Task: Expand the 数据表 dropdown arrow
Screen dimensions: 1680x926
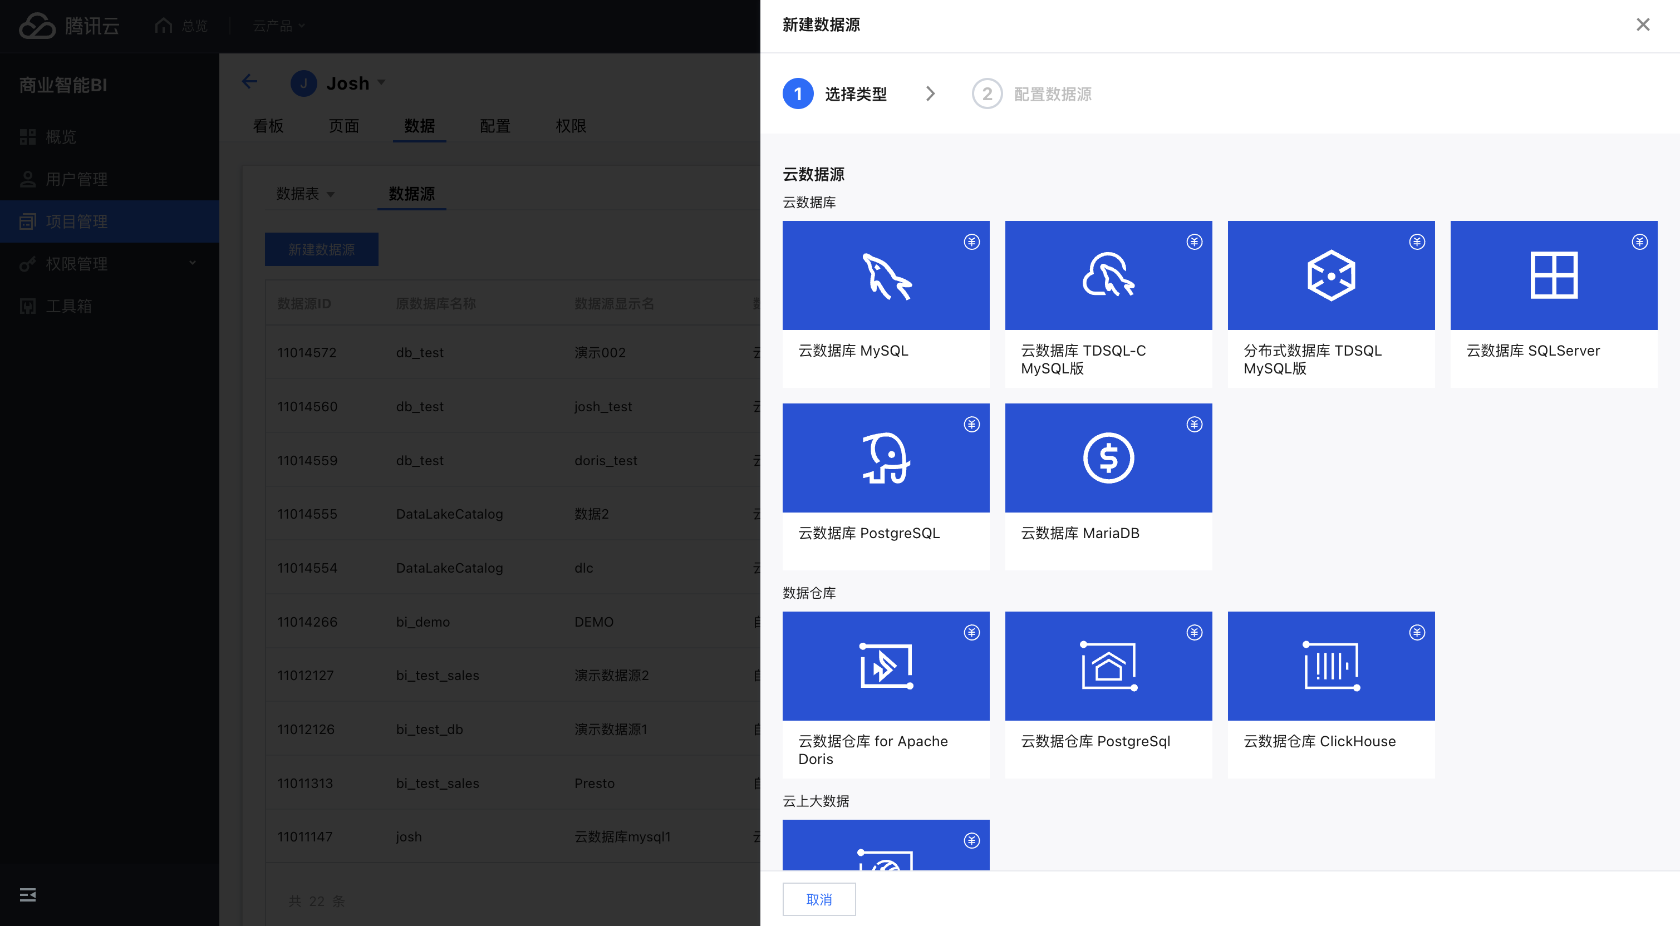Action: tap(331, 194)
